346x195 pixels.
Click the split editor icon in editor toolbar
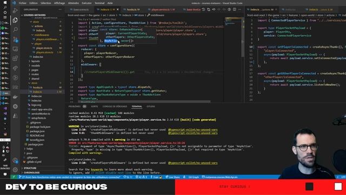(x=234, y=10)
